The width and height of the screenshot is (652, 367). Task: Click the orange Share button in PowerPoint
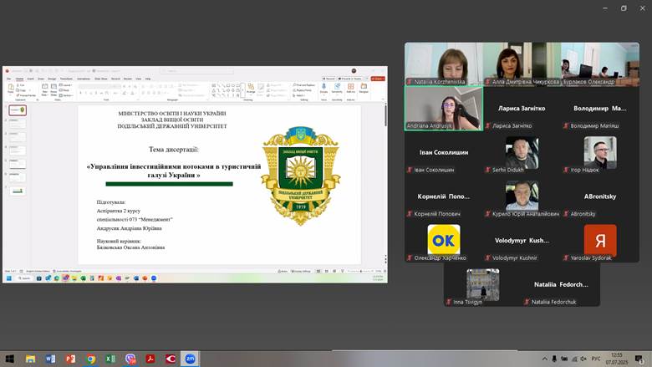coord(378,78)
